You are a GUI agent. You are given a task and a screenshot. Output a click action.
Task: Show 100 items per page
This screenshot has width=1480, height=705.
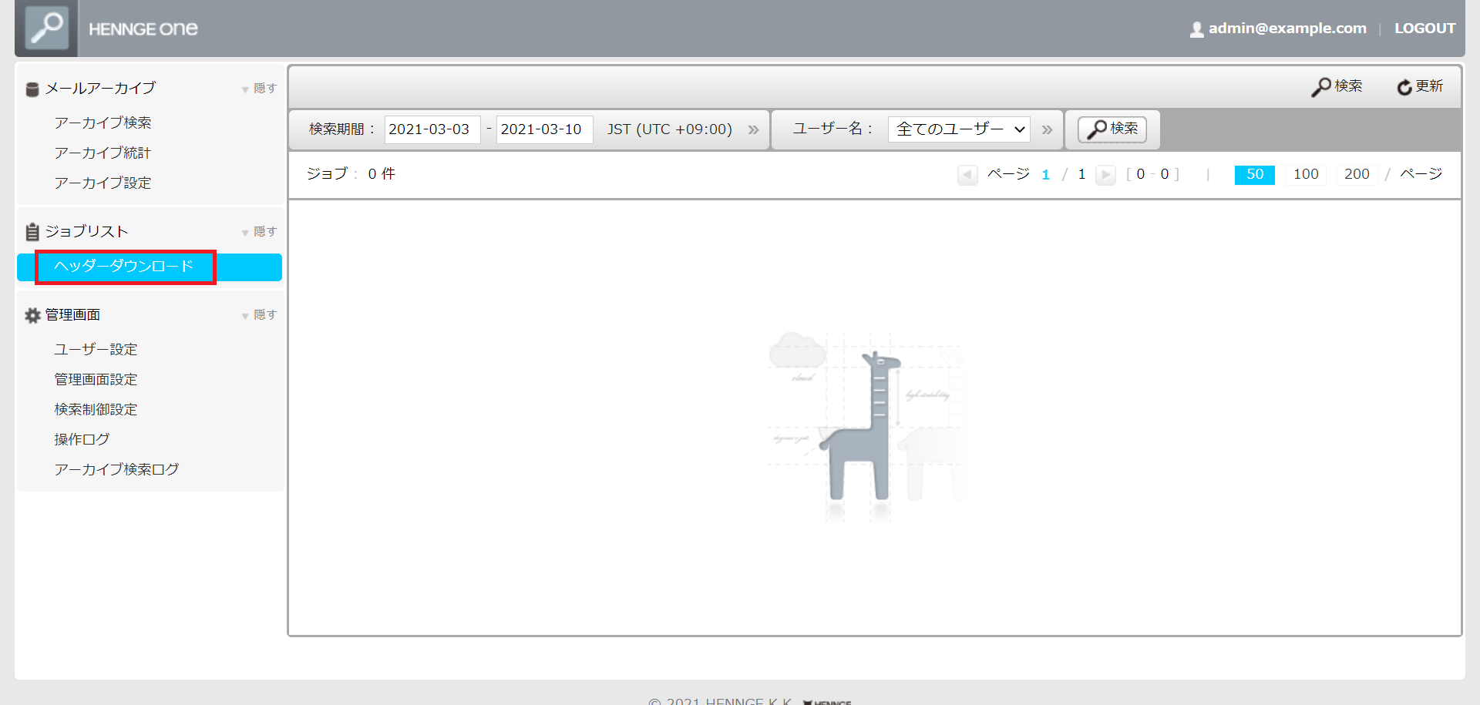(1306, 175)
